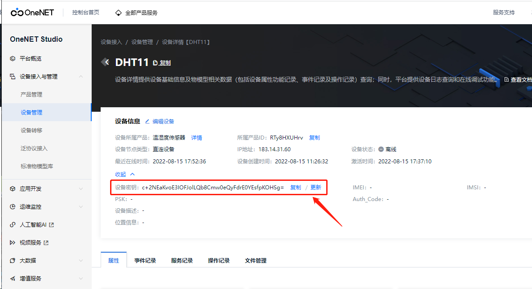
Task: Click the OneNET logo
Action: [32, 13]
